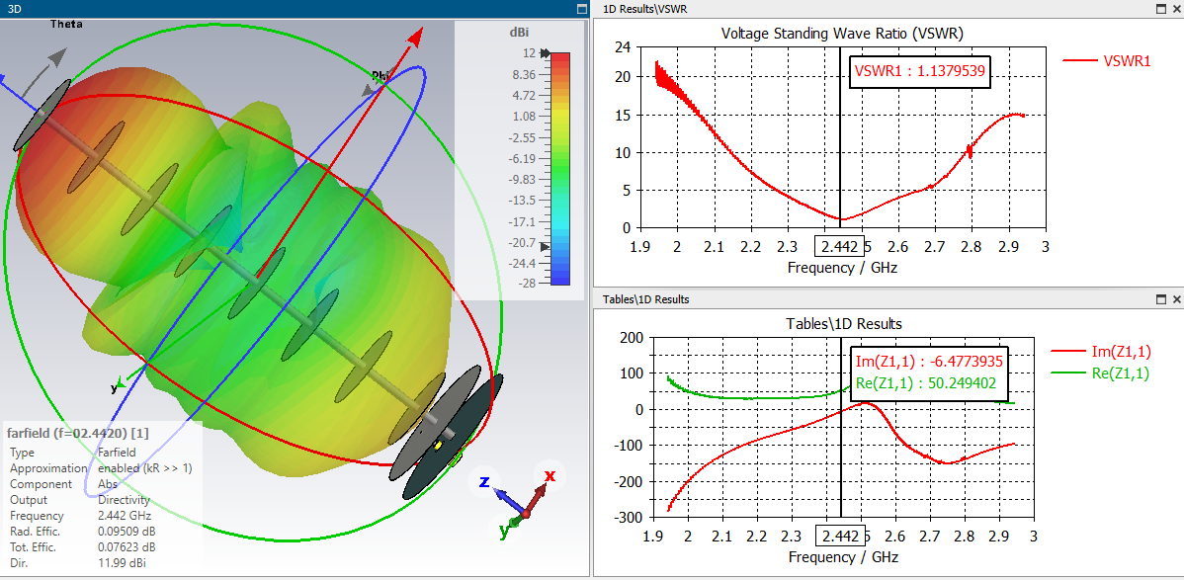
Task: Select the Re(Z1,1) legend entry
Action: 1100,373
